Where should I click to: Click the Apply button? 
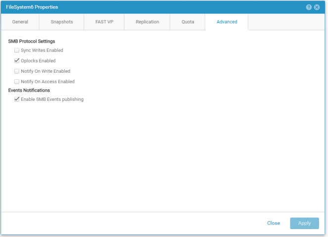pyautogui.click(x=304, y=223)
